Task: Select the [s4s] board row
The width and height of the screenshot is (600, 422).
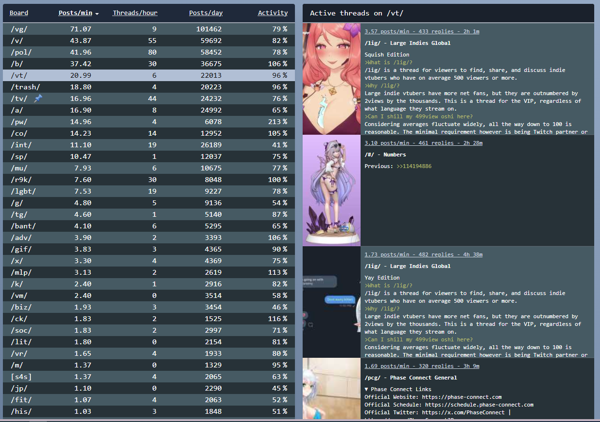Action: 149,377
